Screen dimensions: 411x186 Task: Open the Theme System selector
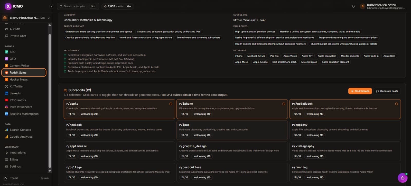click(x=44, y=178)
